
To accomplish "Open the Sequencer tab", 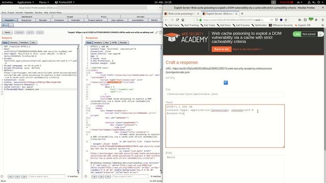I will pyautogui.click(x=26, y=20).
